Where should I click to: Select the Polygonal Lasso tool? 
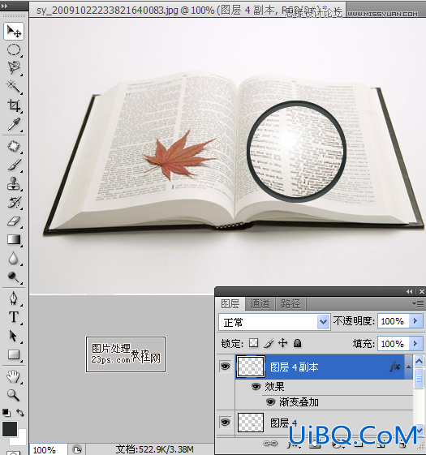(14, 67)
